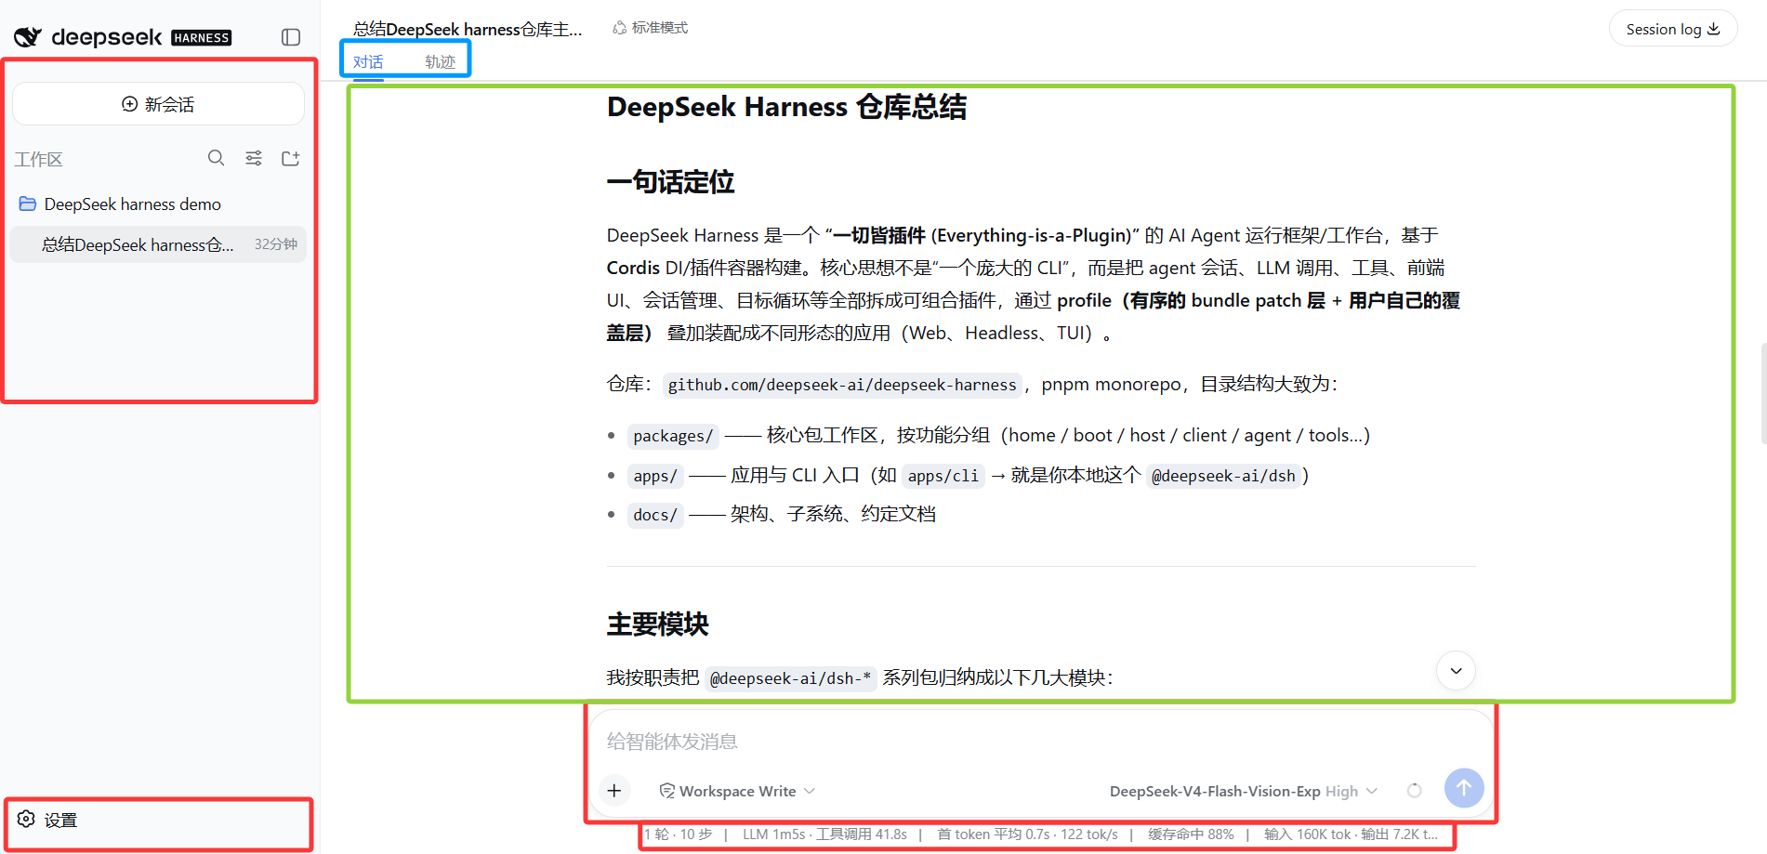Viewport: 1767px width, 854px height.
Task: Click the loading spinner icon beside send
Action: (x=1415, y=791)
